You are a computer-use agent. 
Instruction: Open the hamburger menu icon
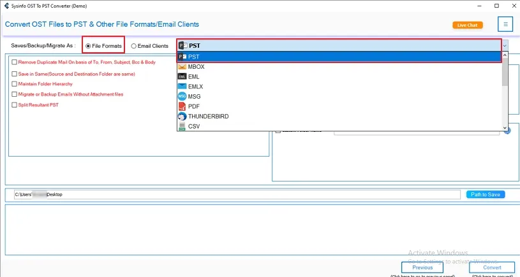click(505, 24)
